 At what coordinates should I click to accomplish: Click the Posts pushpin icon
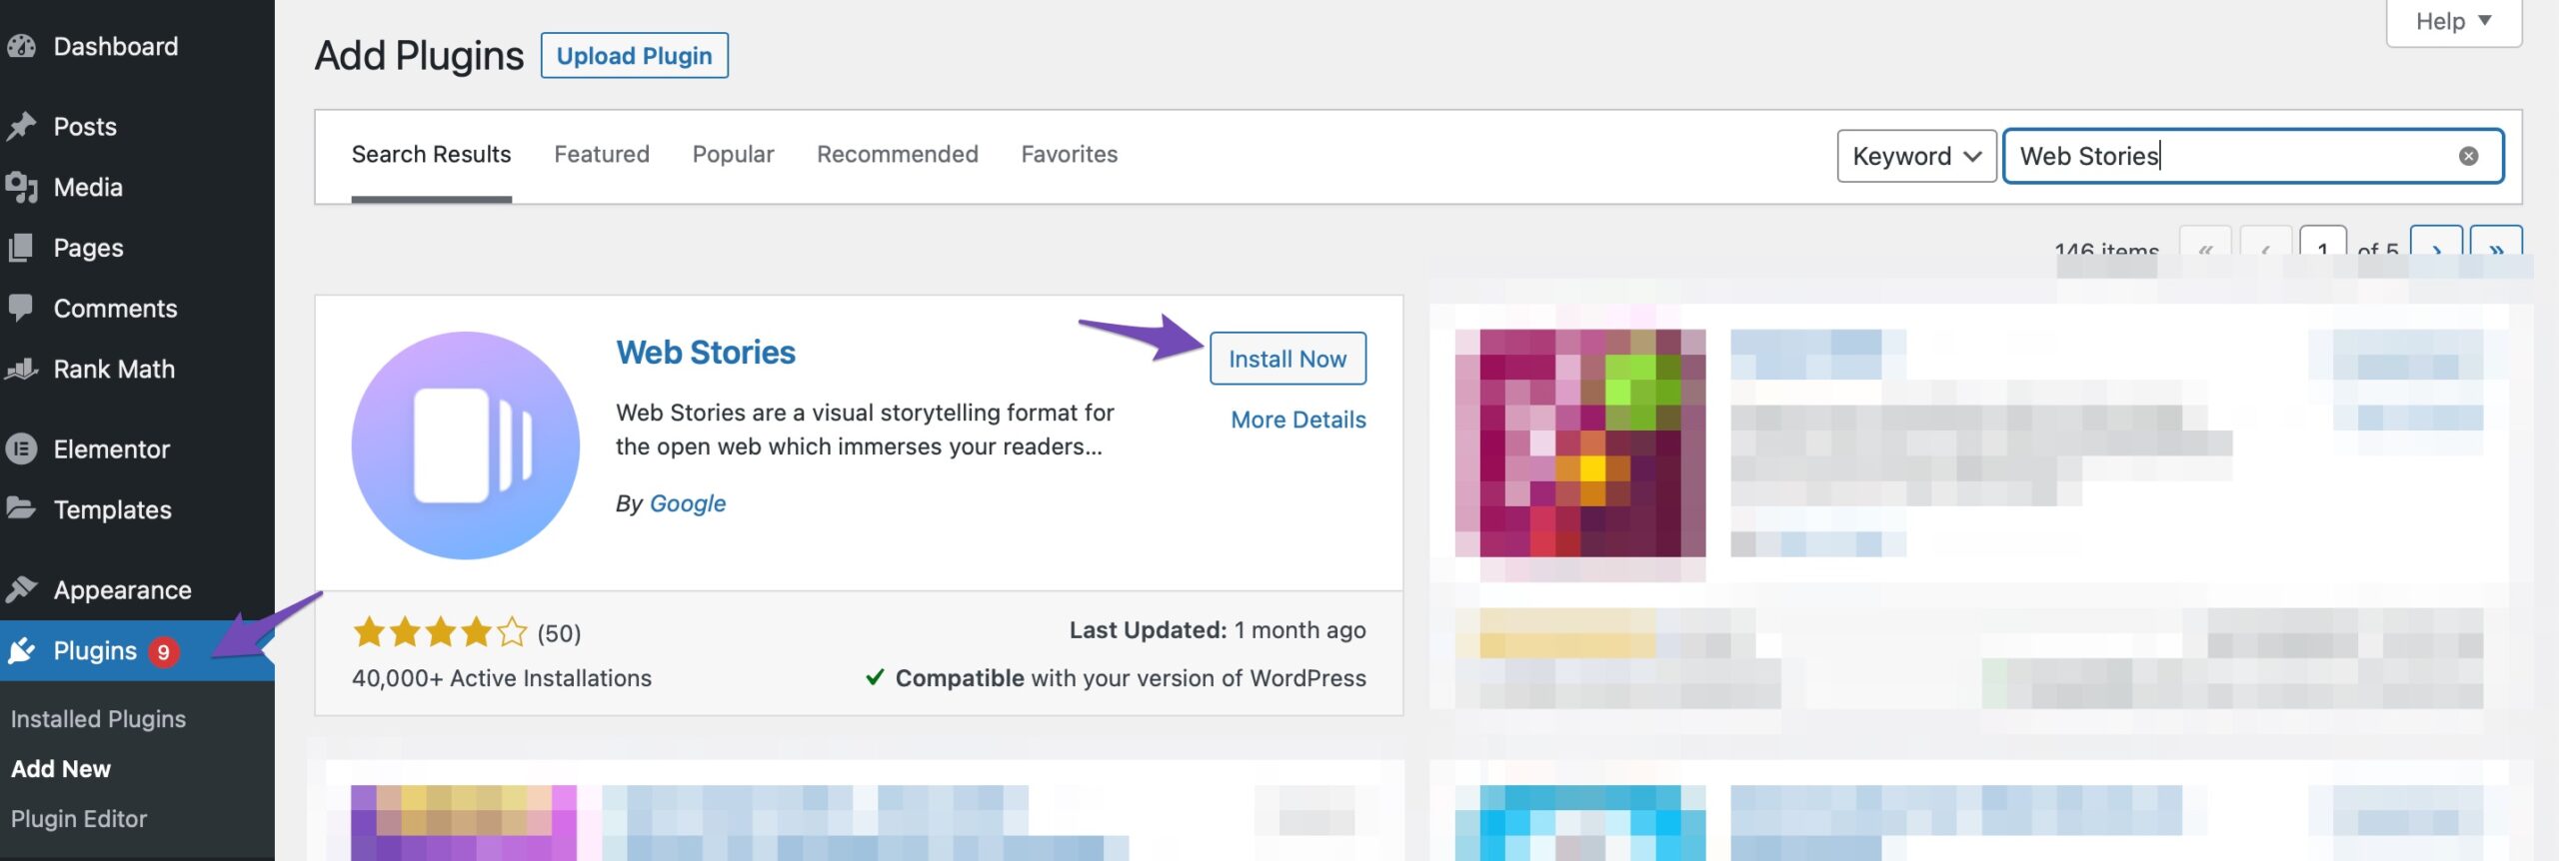coord(21,127)
